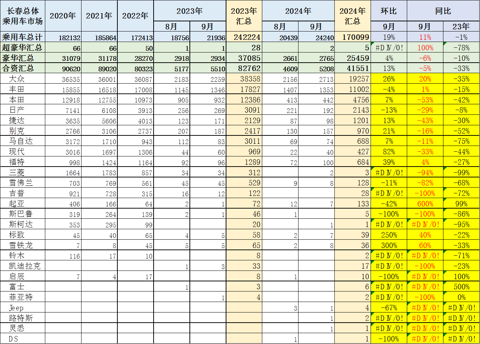
Task: Select the yellow cell showing 500%
Action: pos(461,287)
